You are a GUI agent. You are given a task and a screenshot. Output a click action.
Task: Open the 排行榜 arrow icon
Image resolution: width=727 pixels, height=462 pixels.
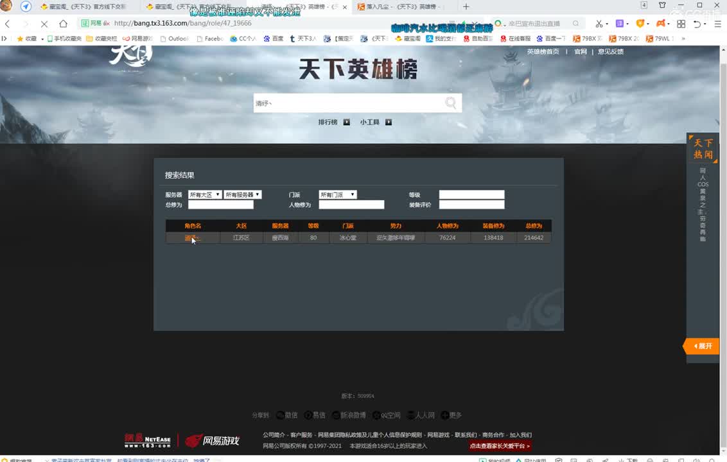pos(346,121)
